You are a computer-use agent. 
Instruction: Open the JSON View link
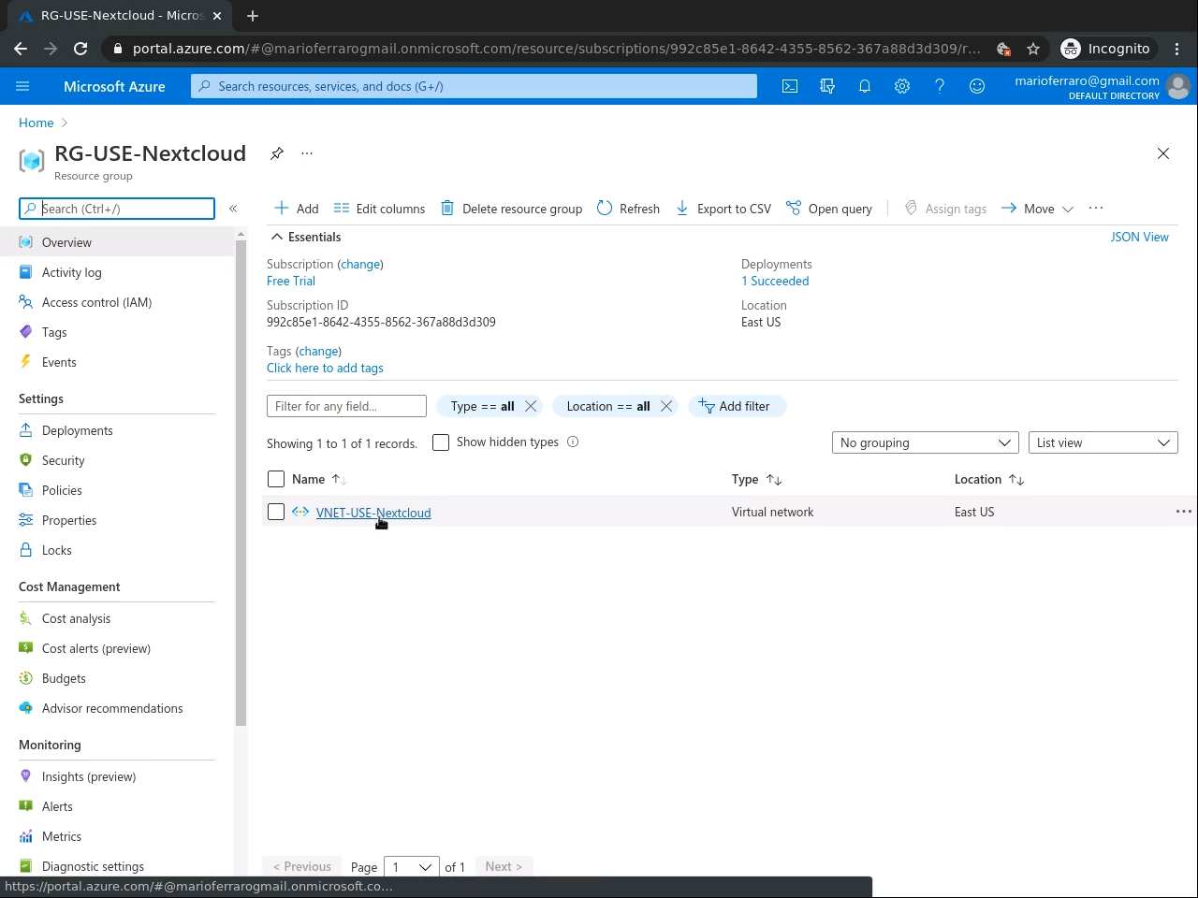click(1139, 237)
